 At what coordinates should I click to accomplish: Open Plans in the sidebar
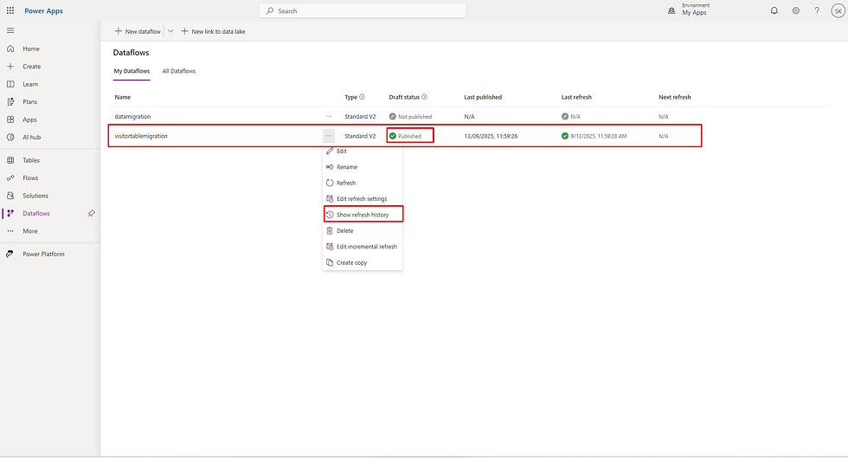(29, 102)
